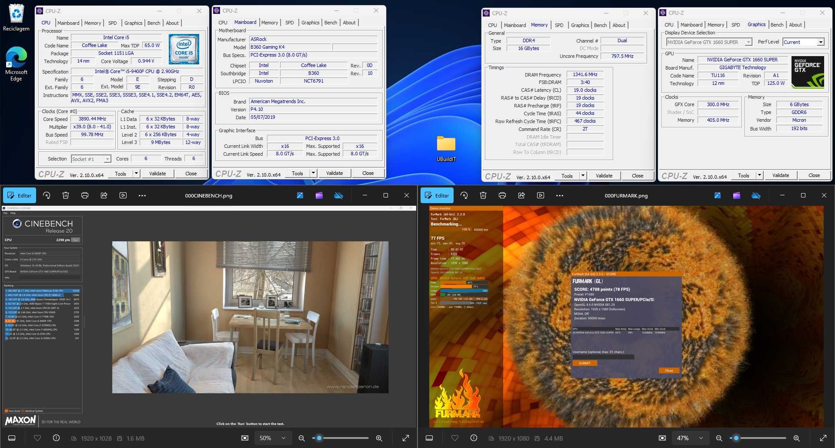Click fit-to-window icon beside 47% zoom
Screen dimensions: 835x448
point(662,438)
